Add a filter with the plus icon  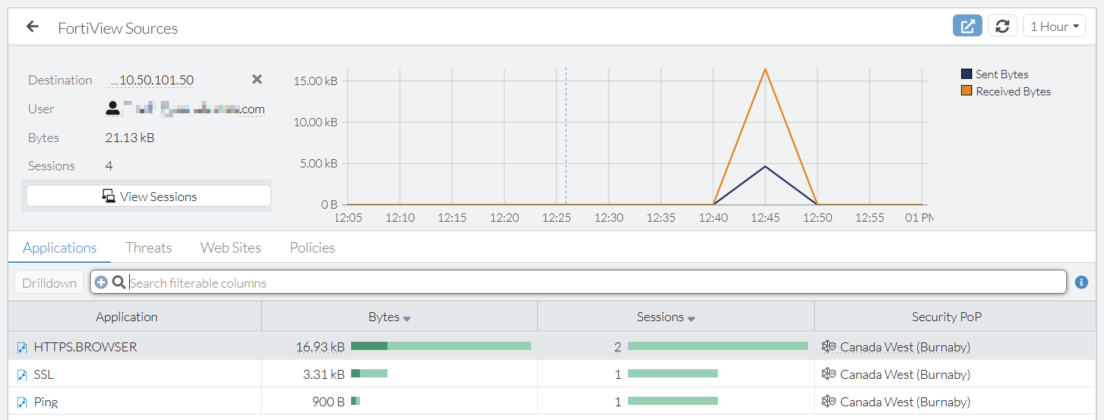pos(101,282)
